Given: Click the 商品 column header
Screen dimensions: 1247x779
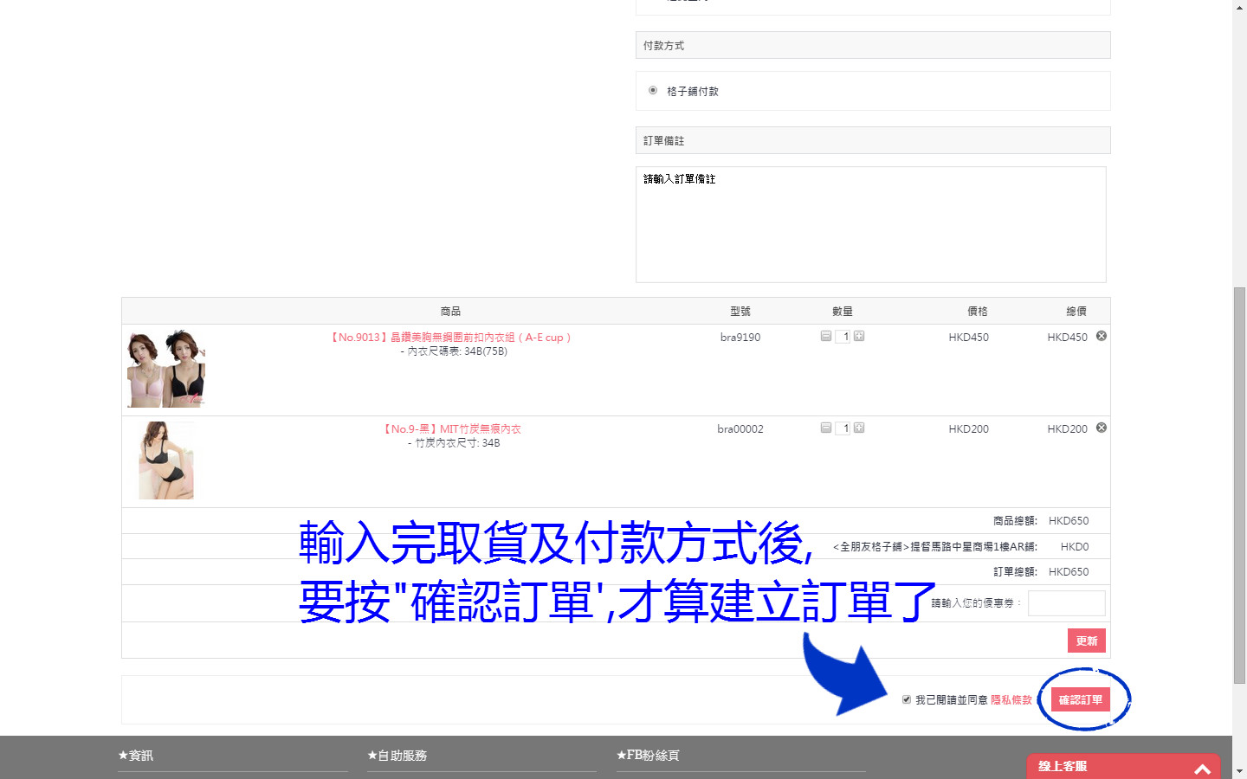Looking at the screenshot, I should 450,312.
